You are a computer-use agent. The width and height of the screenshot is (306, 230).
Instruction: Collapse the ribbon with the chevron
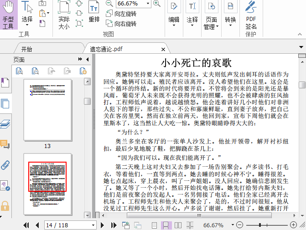click(300, 34)
